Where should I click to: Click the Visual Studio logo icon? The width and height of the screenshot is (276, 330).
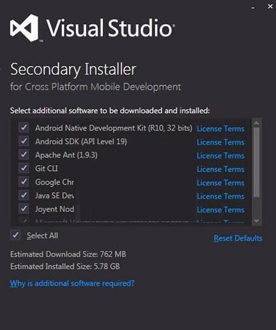point(24,28)
